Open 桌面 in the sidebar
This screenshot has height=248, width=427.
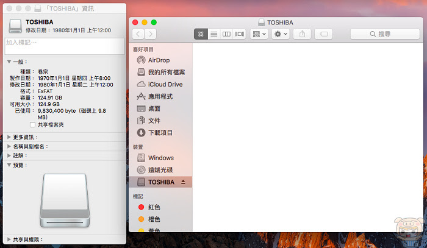(x=160, y=108)
